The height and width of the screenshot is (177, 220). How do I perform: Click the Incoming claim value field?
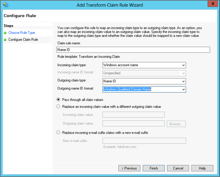(133, 115)
